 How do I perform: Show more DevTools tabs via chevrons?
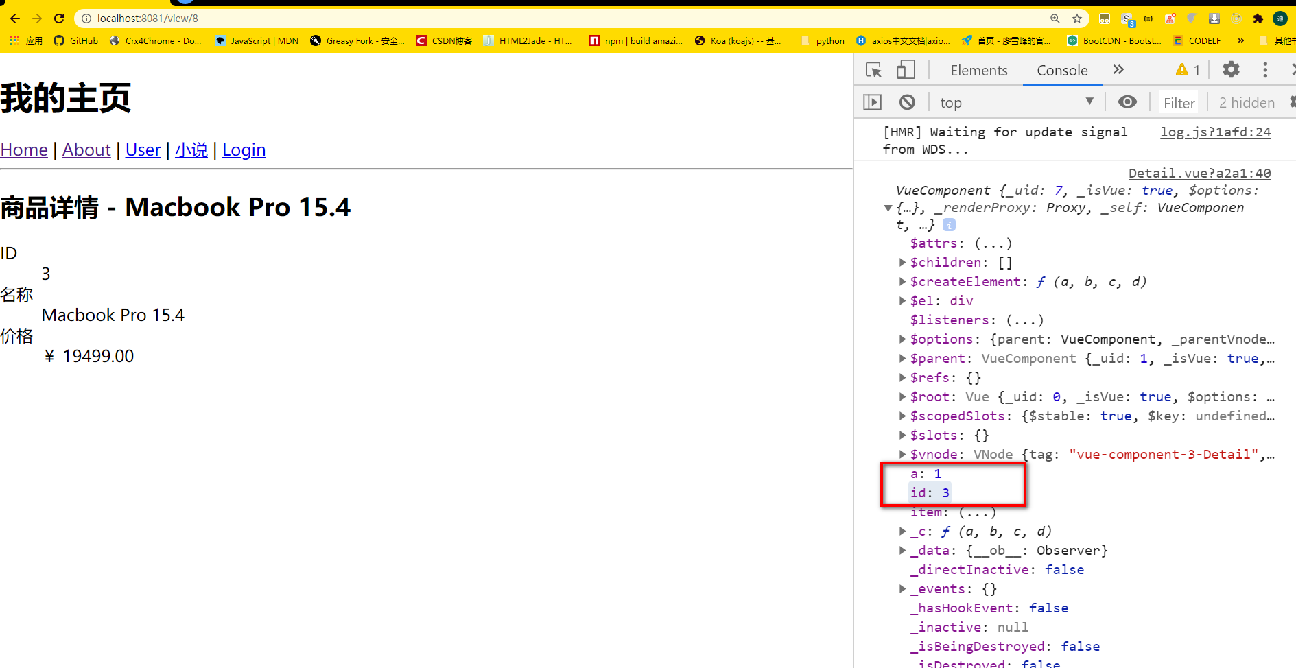pos(1118,69)
